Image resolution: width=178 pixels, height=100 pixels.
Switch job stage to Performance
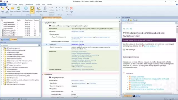click(x=26, y=9)
